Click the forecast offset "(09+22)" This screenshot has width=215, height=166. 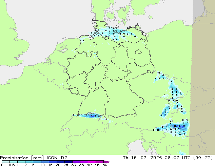pyautogui.click(x=203, y=158)
